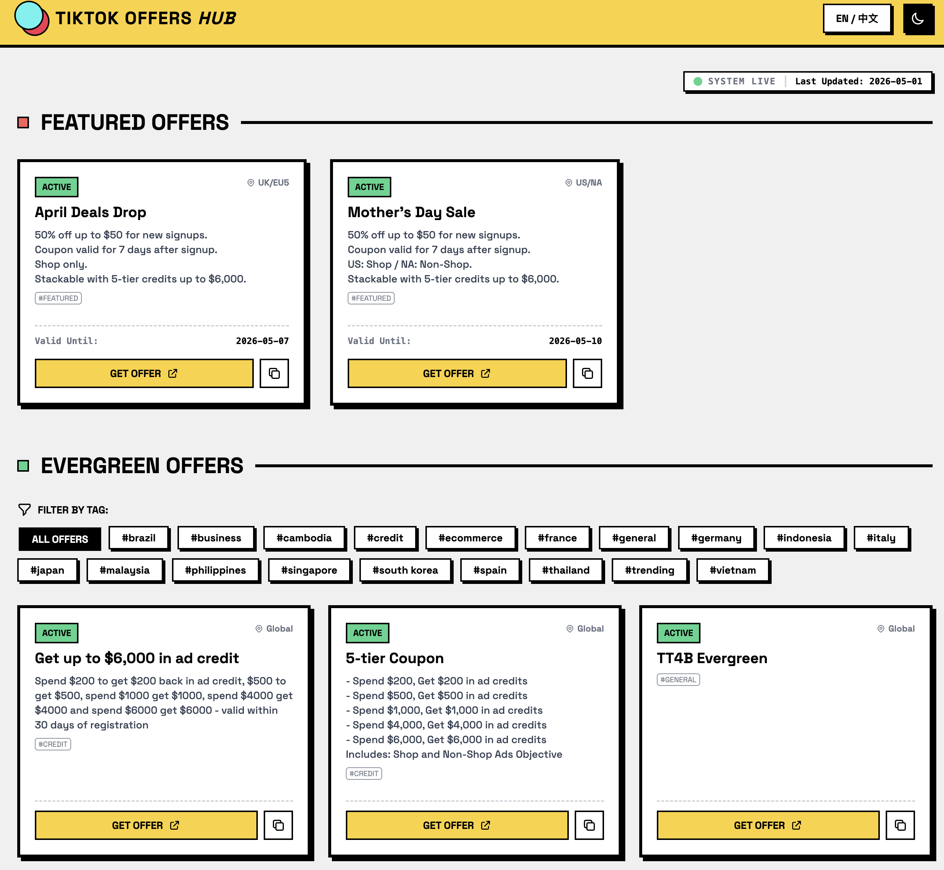Click the 5-tier Coupon card title
944x870 pixels.
[x=395, y=658]
